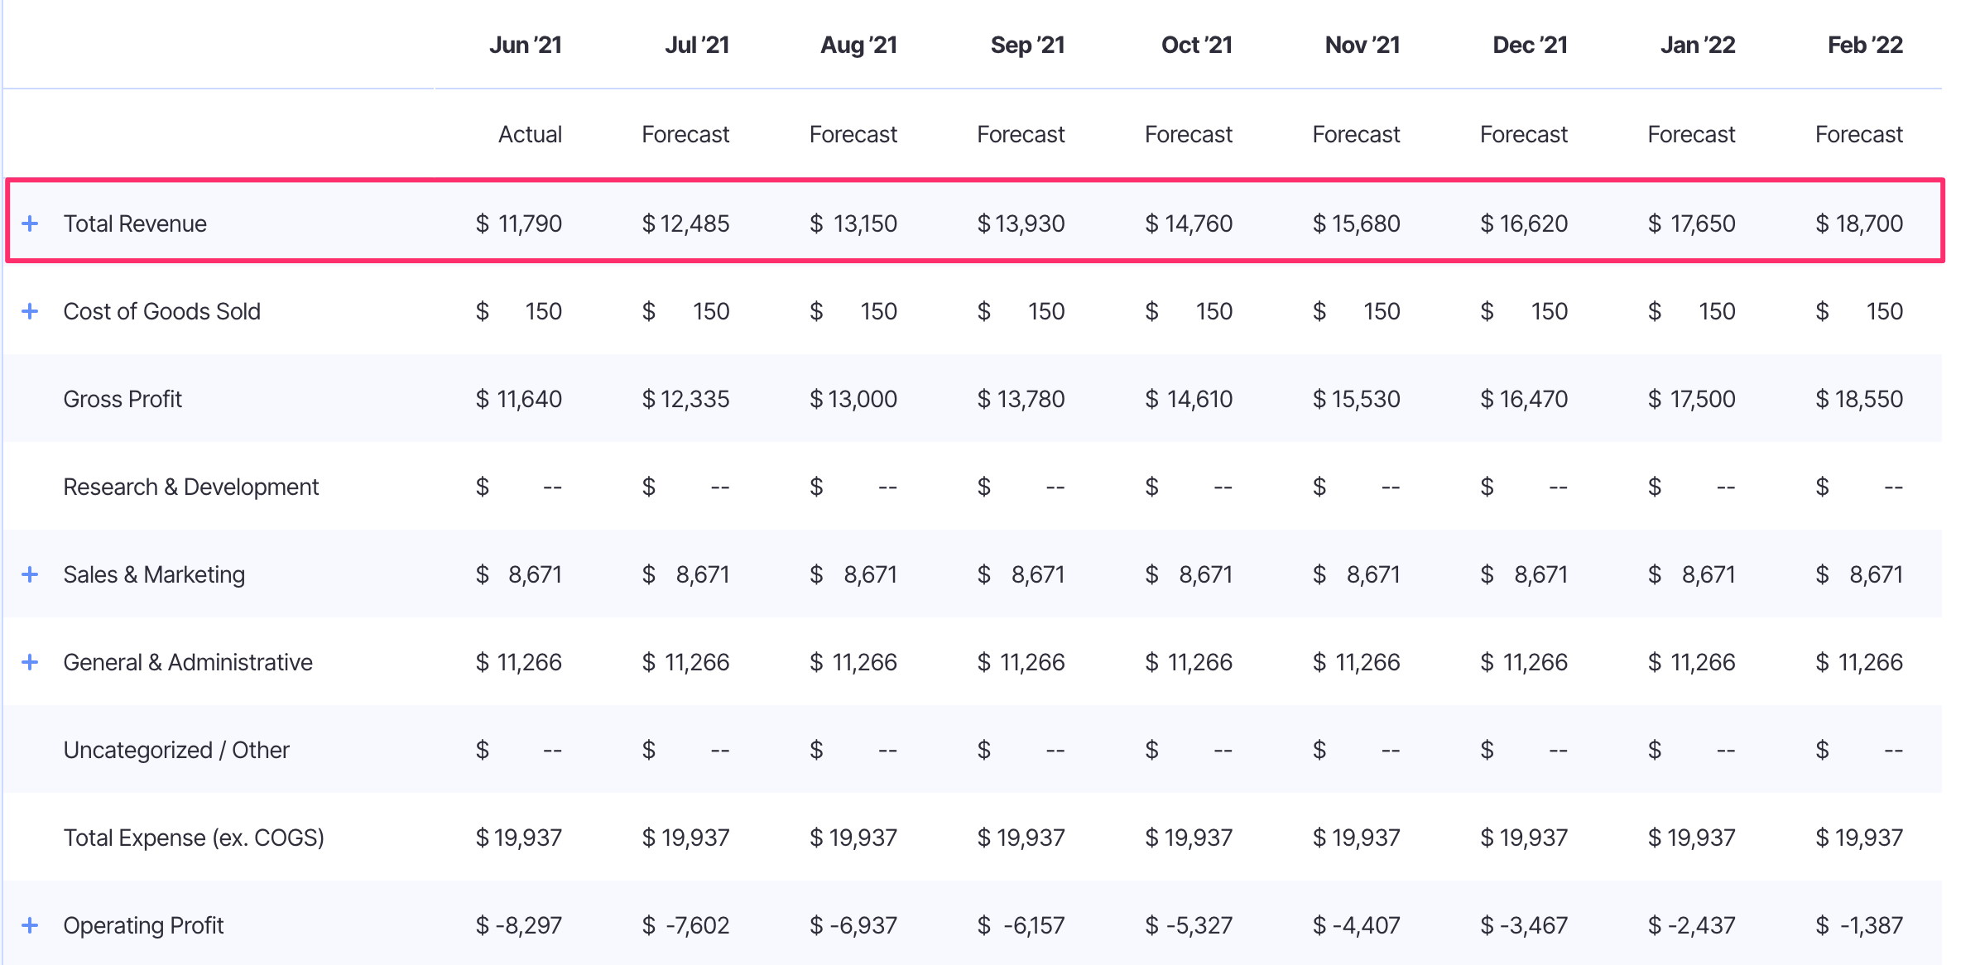Select the Research & Development row label

pyautogui.click(x=190, y=486)
